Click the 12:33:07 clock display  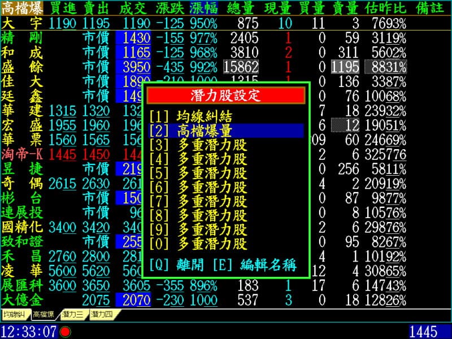28,332
